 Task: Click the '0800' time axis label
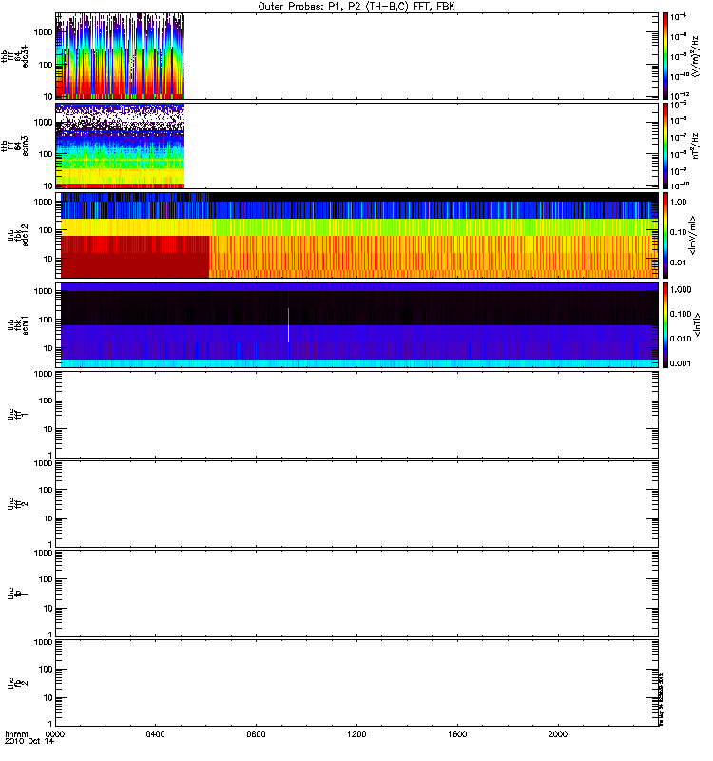pyautogui.click(x=256, y=734)
